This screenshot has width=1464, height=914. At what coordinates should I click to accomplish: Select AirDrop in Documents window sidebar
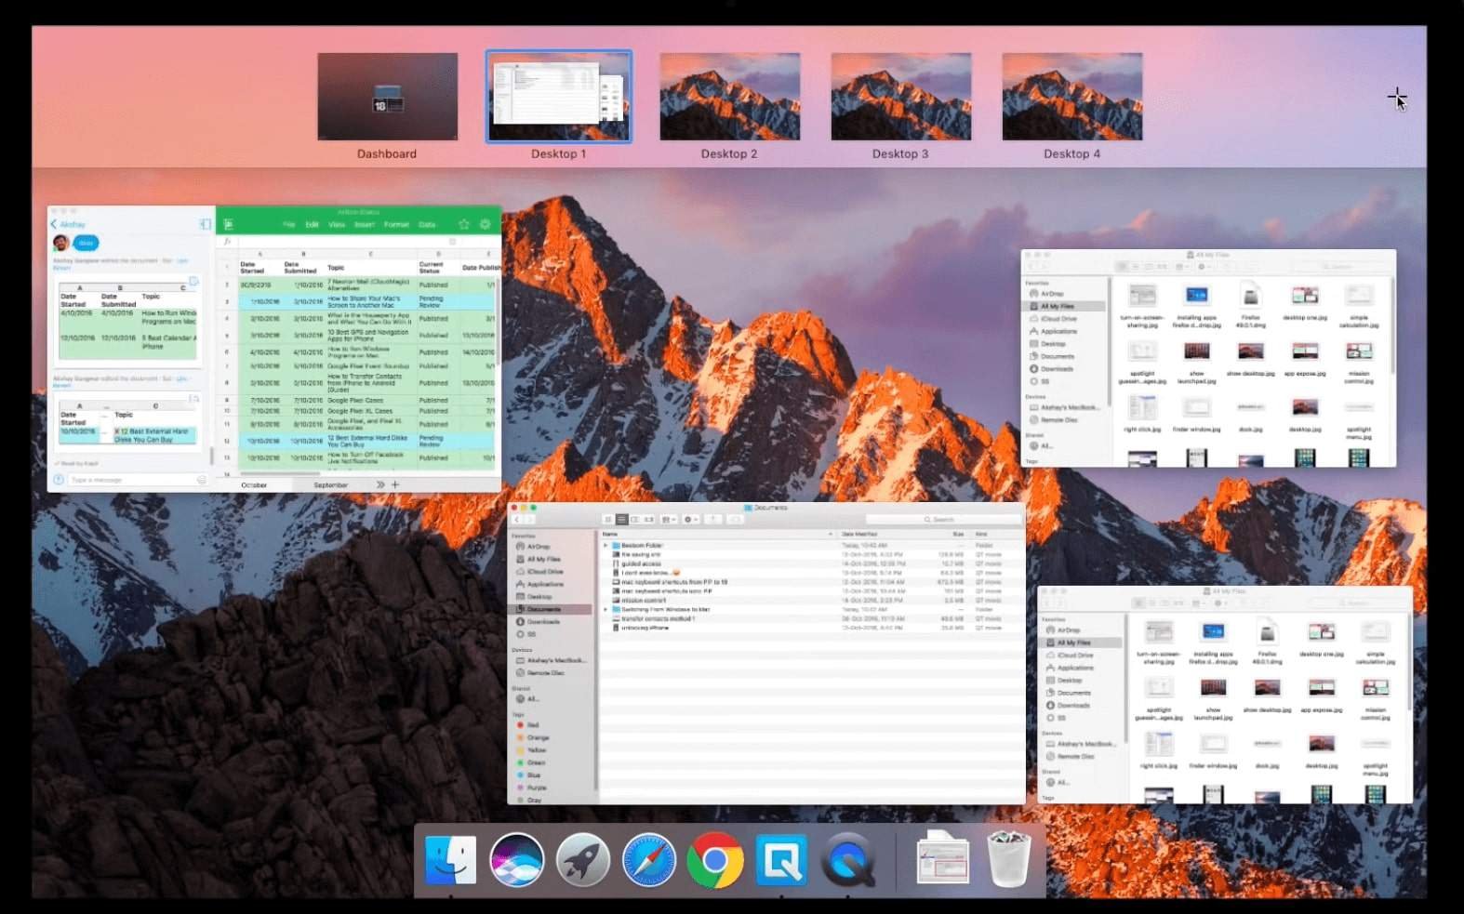tap(539, 547)
